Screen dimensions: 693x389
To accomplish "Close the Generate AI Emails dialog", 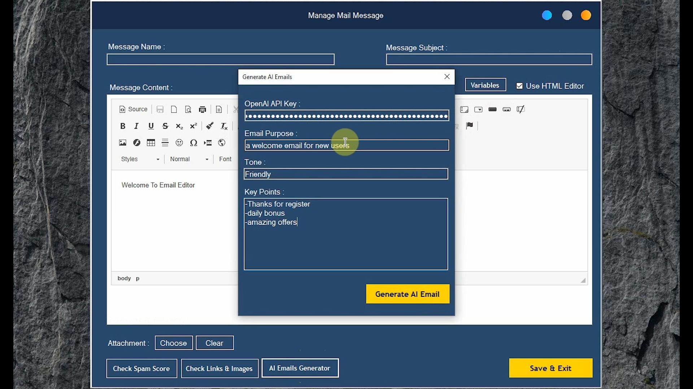I will pyautogui.click(x=447, y=77).
